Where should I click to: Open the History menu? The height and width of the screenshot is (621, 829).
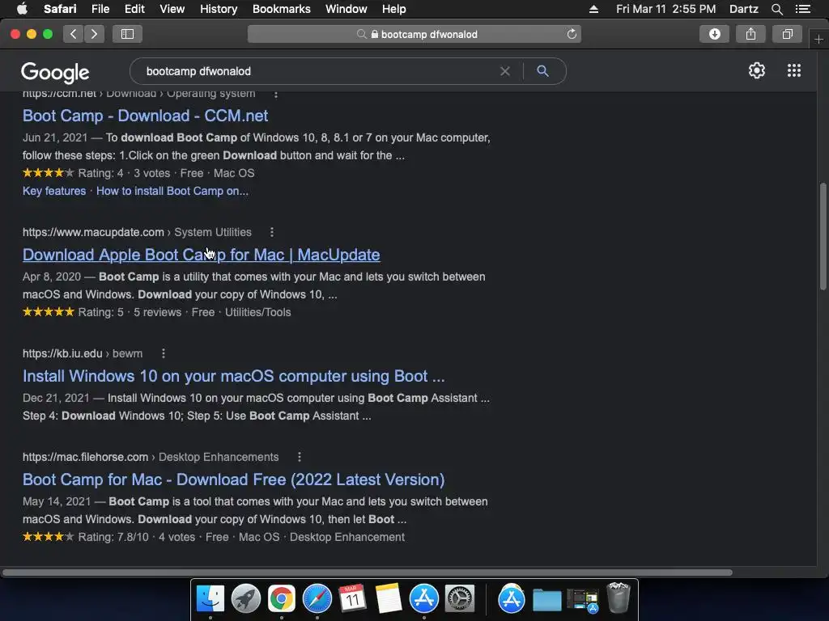coord(219,9)
